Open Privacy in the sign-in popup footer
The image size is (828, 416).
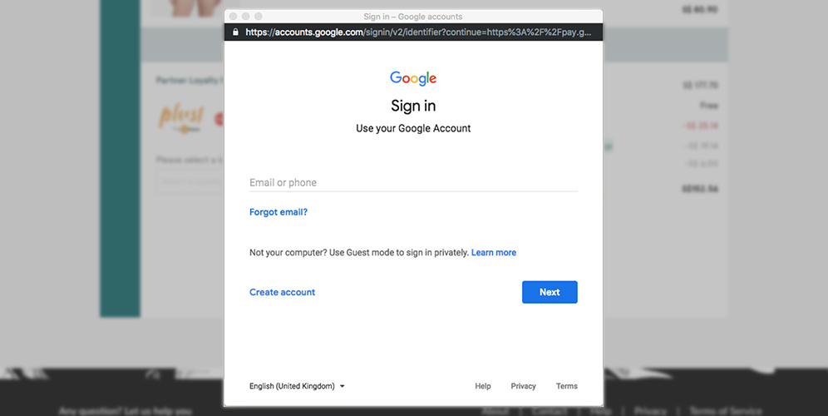523,386
